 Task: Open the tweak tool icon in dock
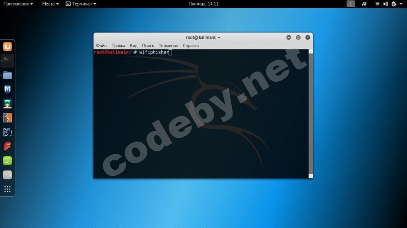click(x=7, y=175)
